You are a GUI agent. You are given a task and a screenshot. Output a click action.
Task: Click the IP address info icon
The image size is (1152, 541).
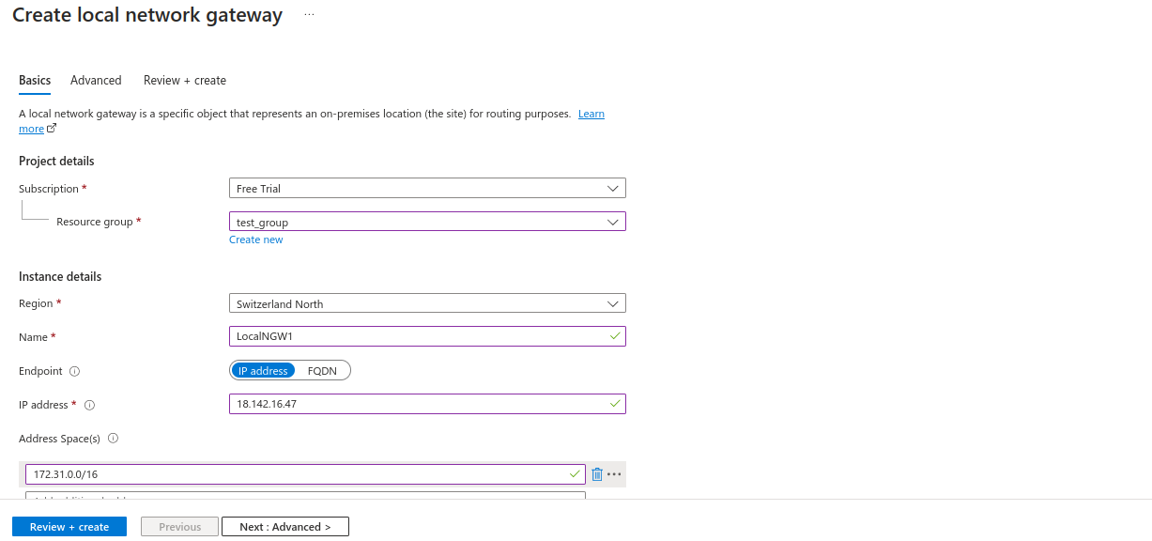(x=90, y=405)
